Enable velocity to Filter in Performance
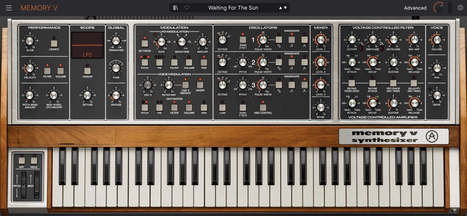Viewport: 467px width, 216px height. [47, 71]
